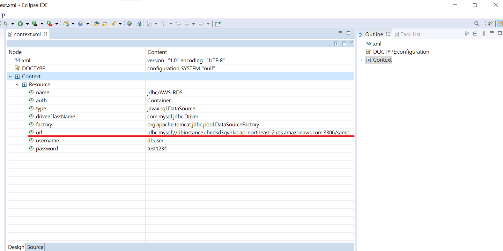Select the factory attribute row
Viewport: 503px width, 251px height.
[180, 124]
